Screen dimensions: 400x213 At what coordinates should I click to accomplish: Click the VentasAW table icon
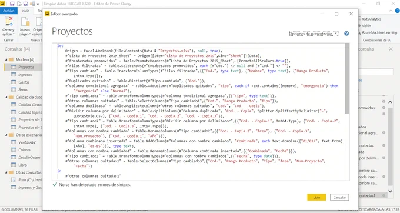(x=14, y=142)
